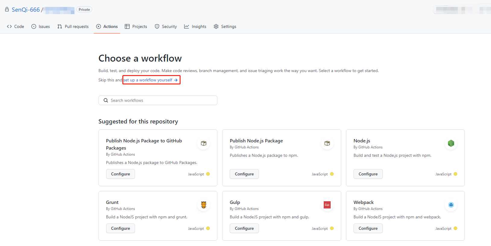Follow the 'set up a workflow yourself' link
491x246 pixels.
[x=150, y=80]
